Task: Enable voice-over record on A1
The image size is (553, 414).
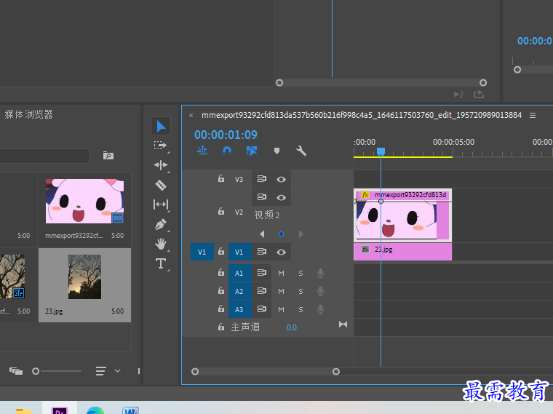Action: point(320,274)
